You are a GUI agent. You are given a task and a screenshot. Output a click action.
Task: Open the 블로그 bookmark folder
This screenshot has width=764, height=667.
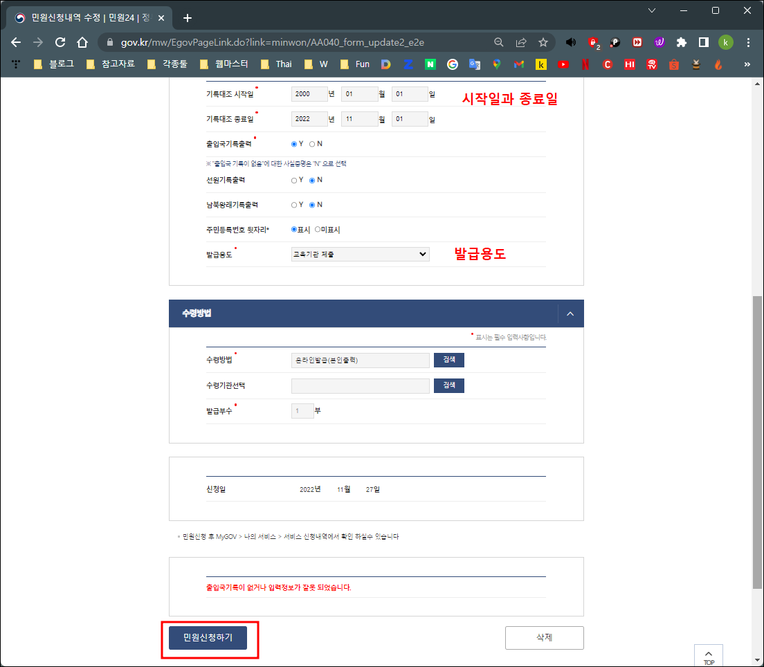coord(54,64)
